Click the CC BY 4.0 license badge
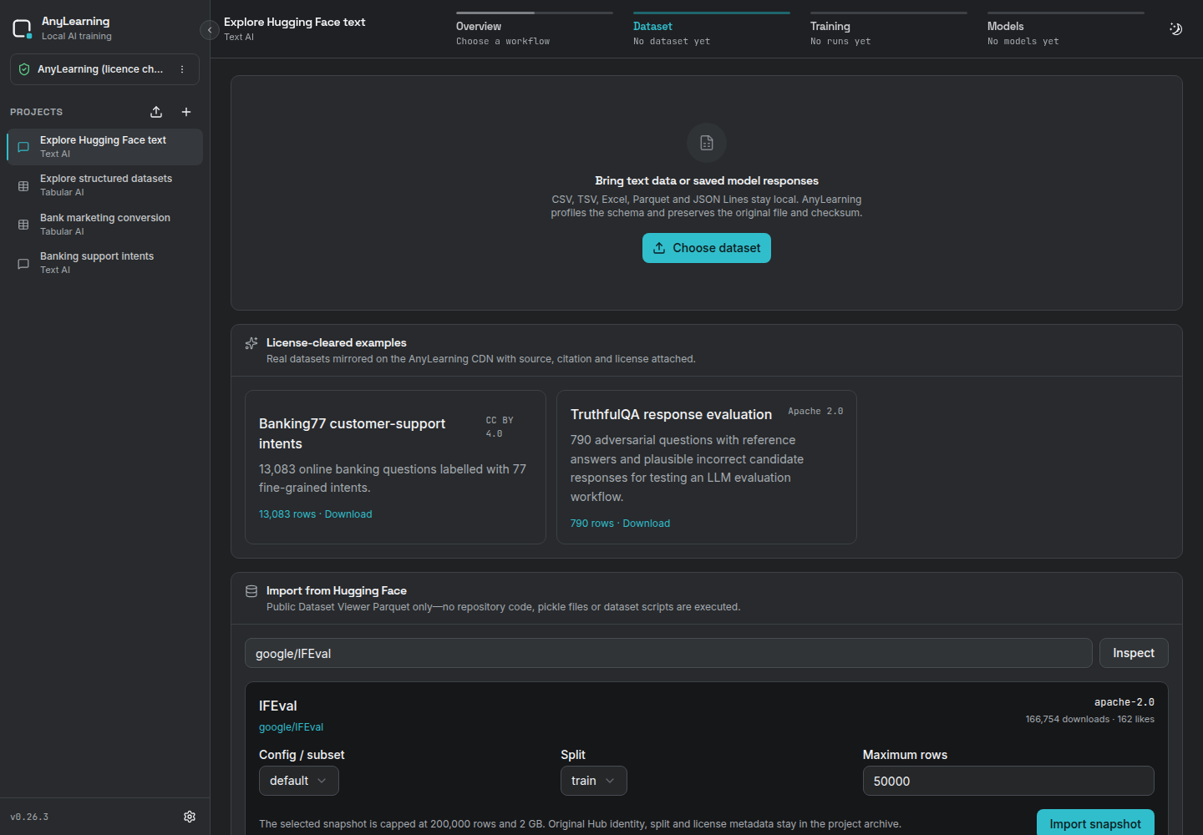Viewport: 1203px width, 835px height. (x=500, y=427)
